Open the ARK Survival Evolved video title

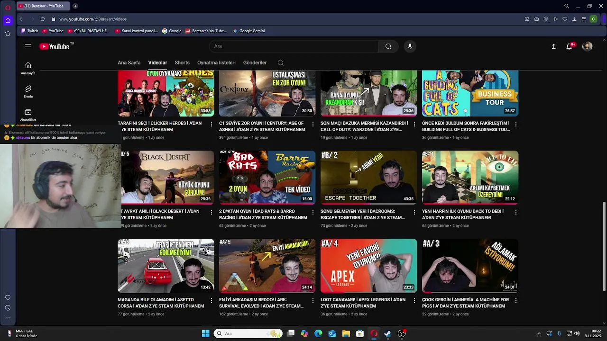pyautogui.click(x=262, y=303)
